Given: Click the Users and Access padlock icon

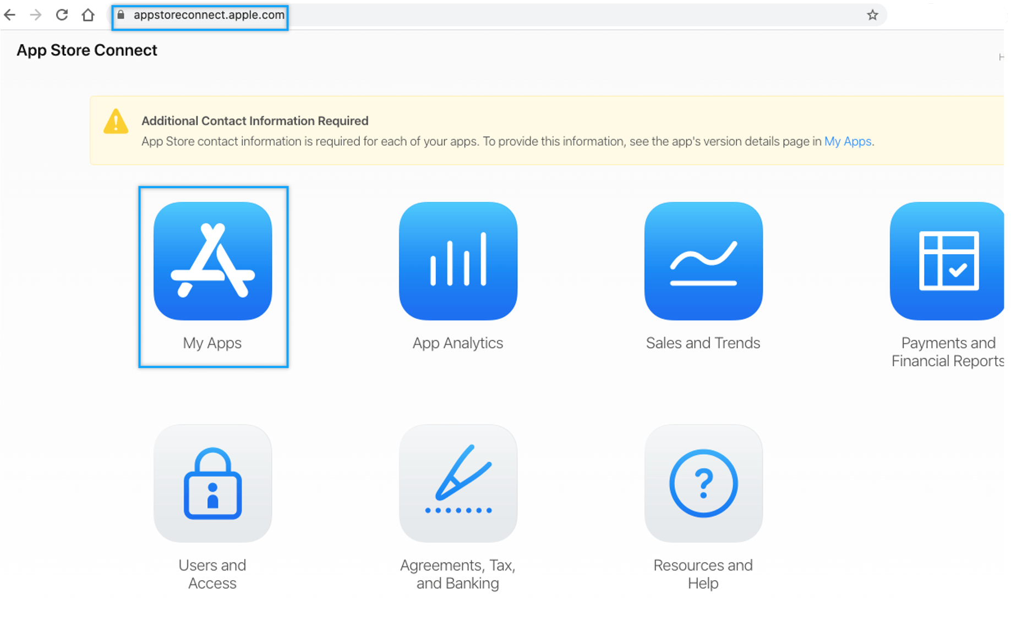Looking at the screenshot, I should (212, 483).
